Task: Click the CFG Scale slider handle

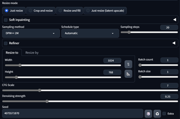Action: [40, 90]
